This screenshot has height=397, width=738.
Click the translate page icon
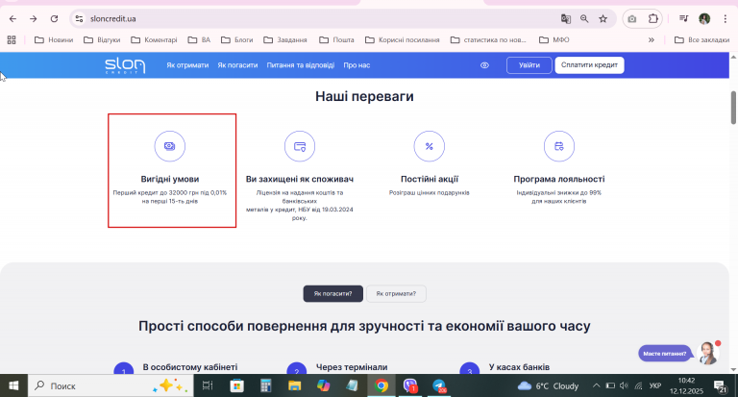click(566, 19)
